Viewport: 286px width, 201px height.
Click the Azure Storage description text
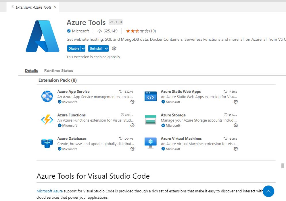click(199, 120)
